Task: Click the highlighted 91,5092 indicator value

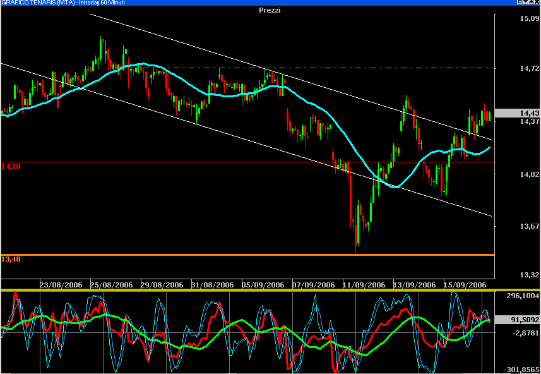Action: (518, 320)
